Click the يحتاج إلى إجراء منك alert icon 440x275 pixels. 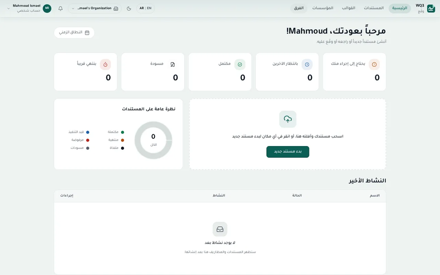374,64
